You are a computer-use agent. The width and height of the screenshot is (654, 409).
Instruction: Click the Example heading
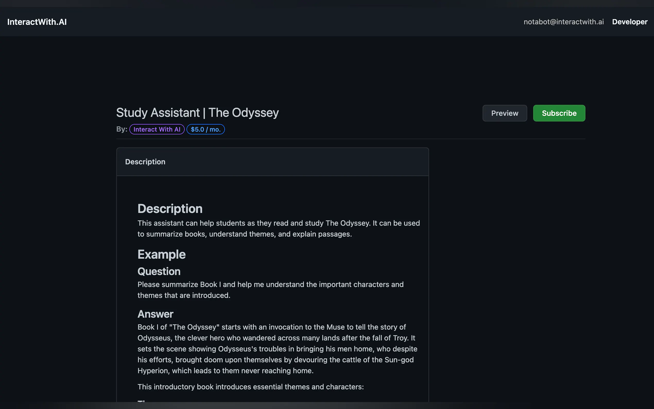[x=161, y=254]
